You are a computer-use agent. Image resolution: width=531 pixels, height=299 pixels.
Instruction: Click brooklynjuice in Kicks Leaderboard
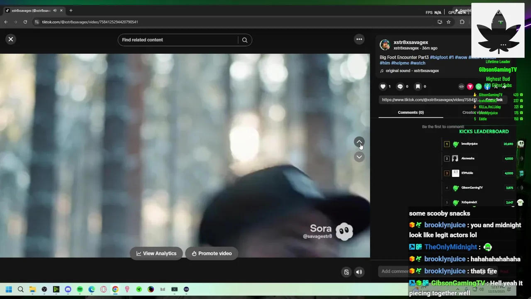click(469, 144)
